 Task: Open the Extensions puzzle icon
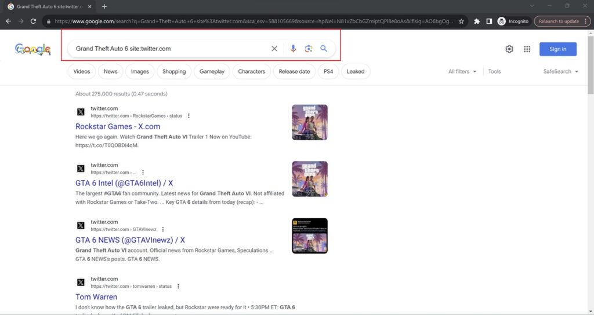coord(477,21)
